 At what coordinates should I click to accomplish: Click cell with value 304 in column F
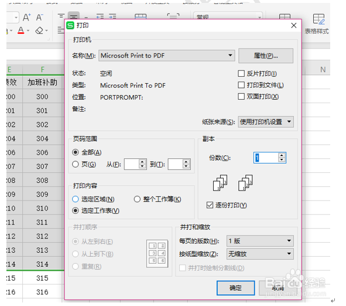pos(42,138)
